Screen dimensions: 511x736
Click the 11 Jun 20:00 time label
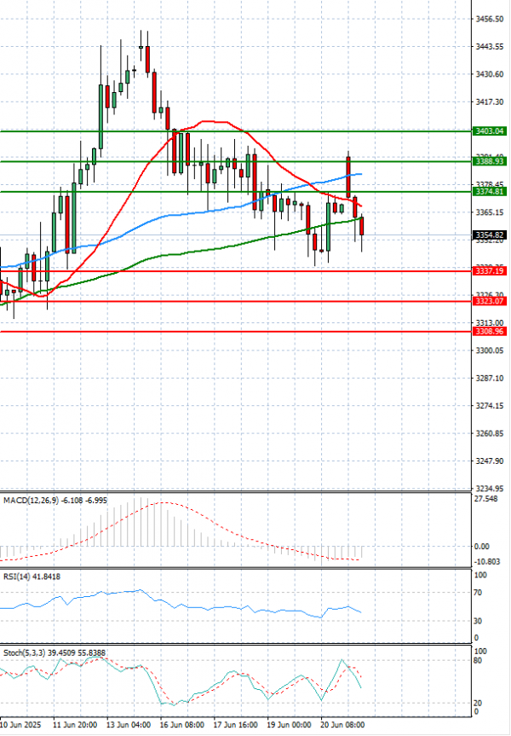[75, 725]
